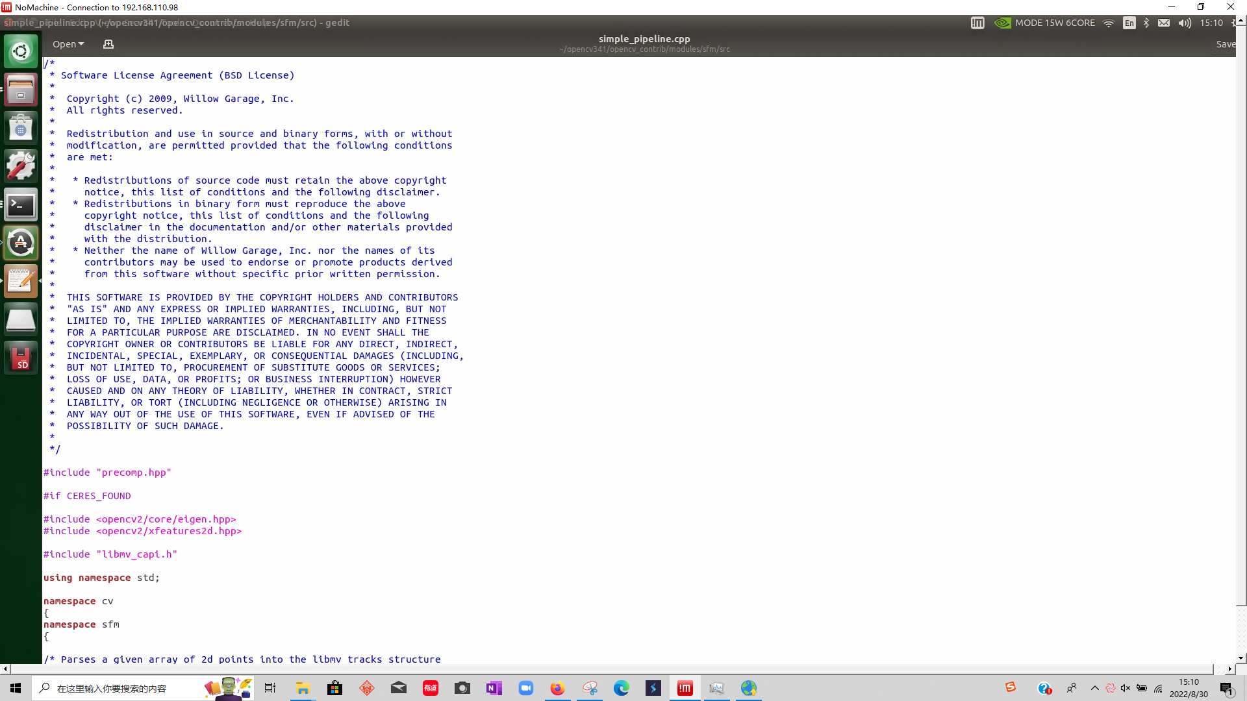Image resolution: width=1247 pixels, height=701 pixels.
Task: Open Wi-Fi network indicator in Ubuntu panel
Action: coord(1109,23)
